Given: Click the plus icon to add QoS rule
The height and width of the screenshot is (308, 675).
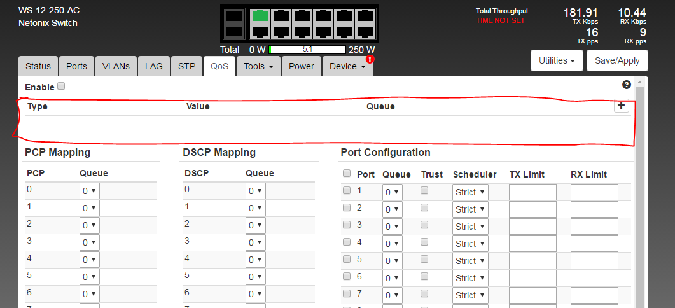Looking at the screenshot, I should pyautogui.click(x=621, y=106).
